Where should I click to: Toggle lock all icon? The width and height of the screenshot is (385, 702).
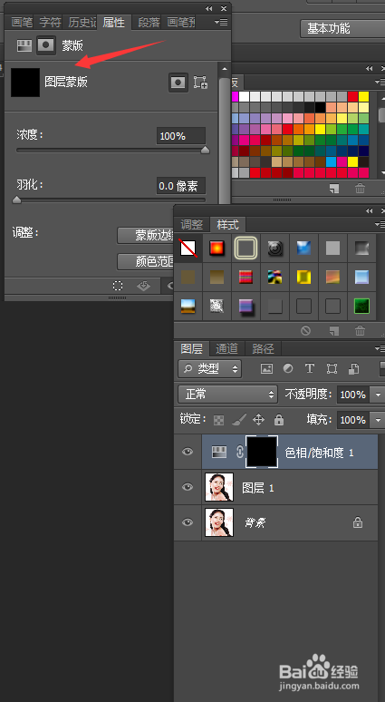[x=279, y=420]
